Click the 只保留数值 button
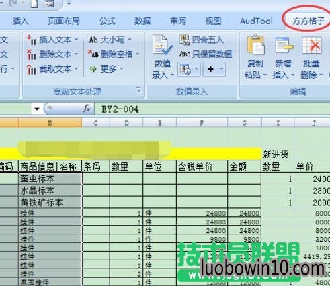 206,54
